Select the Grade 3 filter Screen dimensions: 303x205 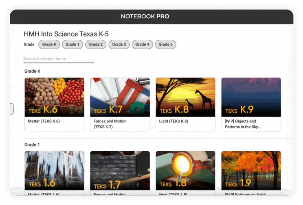pyautogui.click(x=119, y=44)
